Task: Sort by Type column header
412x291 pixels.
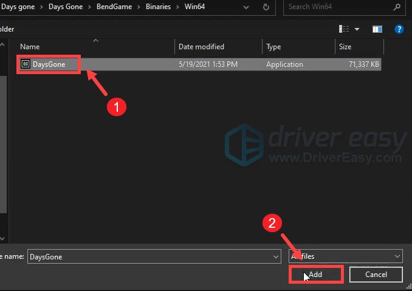Action: (273, 47)
